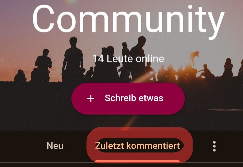Tap the number 14 in online count
This screenshot has width=243, height=167.
[98, 59]
